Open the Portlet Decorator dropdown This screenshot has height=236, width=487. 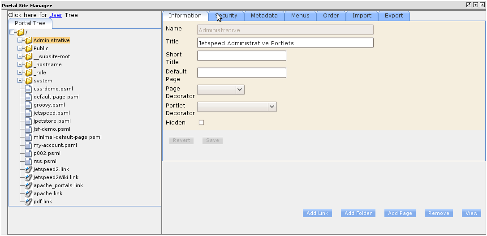pos(272,107)
